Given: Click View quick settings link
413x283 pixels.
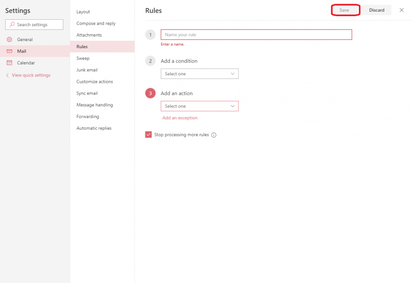Looking at the screenshot, I should tap(31, 75).
